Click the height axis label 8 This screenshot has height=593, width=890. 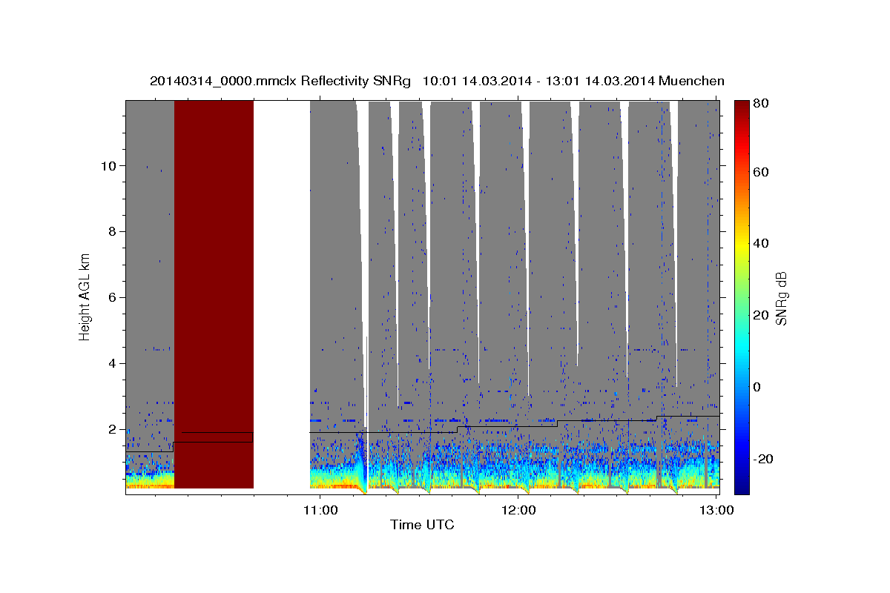(x=111, y=231)
